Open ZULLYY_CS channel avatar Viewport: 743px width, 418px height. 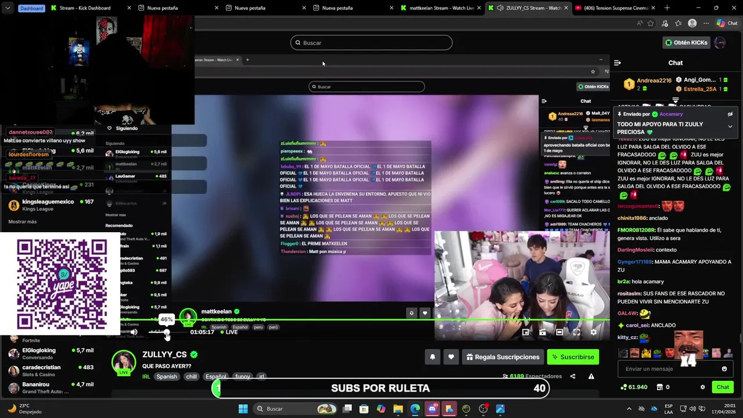click(124, 362)
